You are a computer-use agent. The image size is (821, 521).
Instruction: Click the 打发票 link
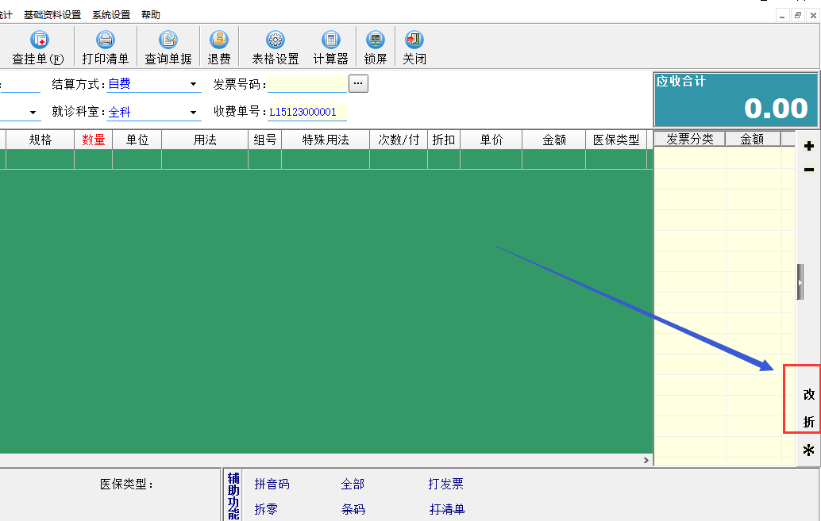(445, 485)
